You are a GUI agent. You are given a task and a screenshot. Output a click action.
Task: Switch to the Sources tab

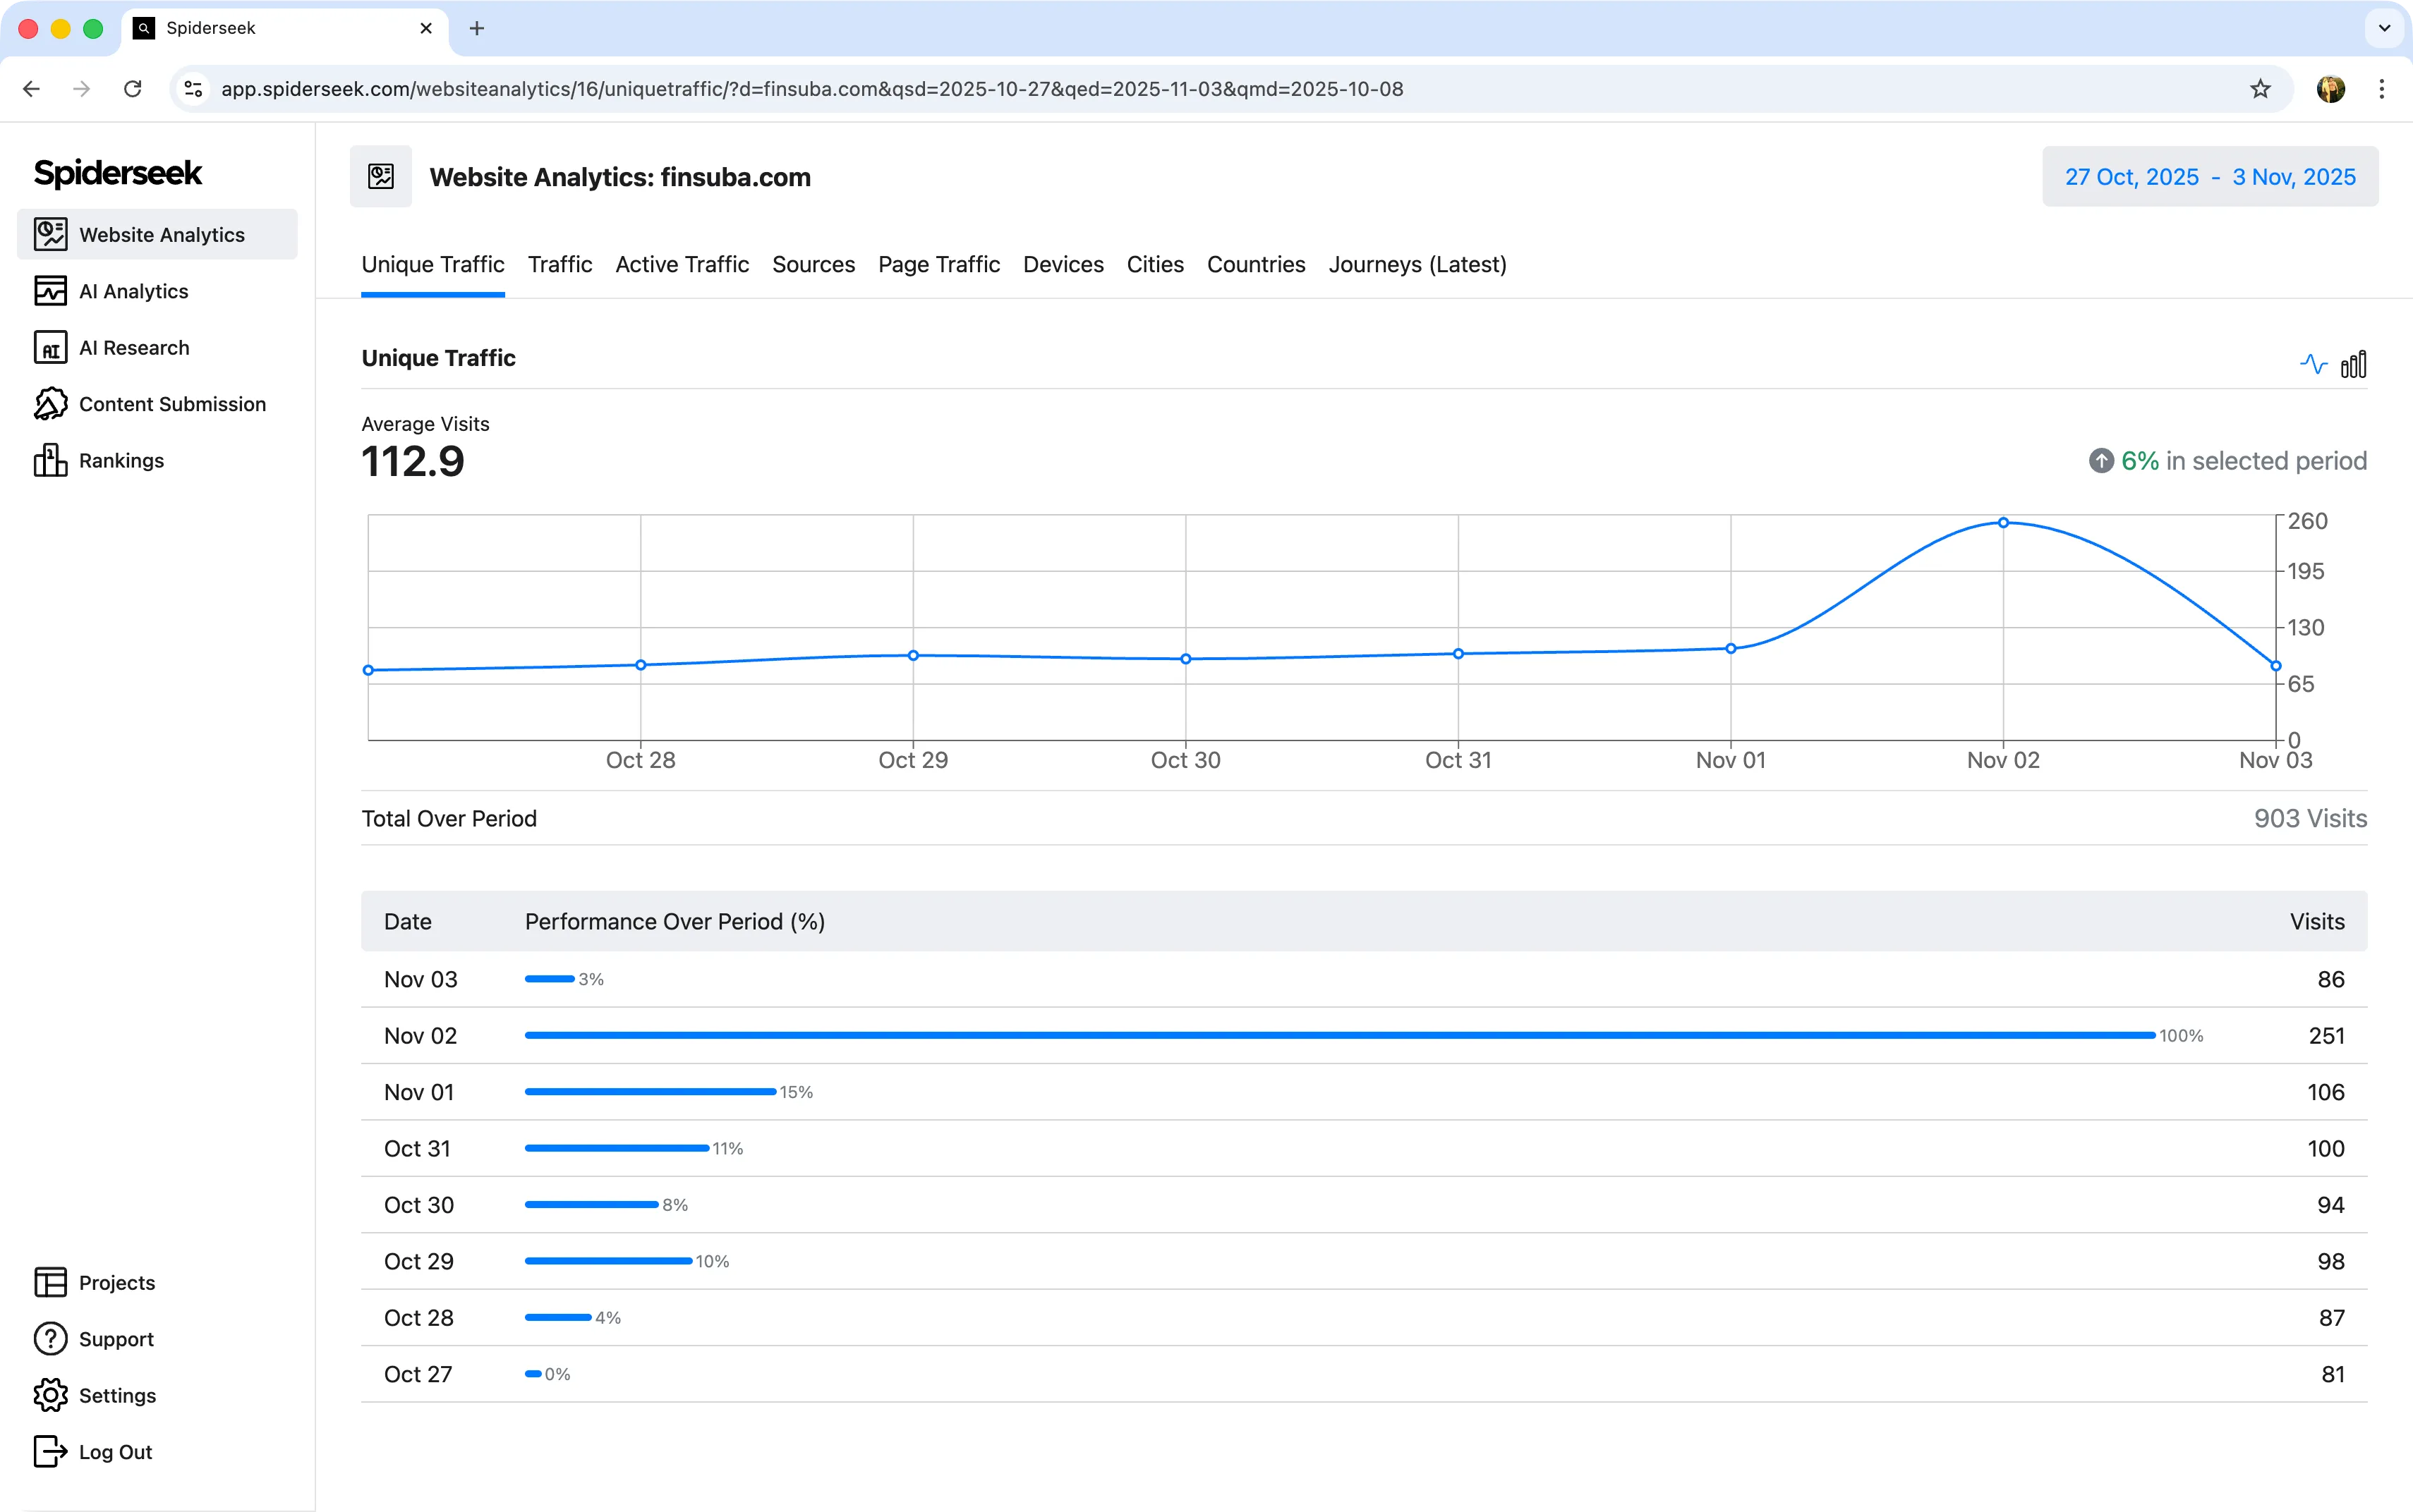(x=812, y=265)
